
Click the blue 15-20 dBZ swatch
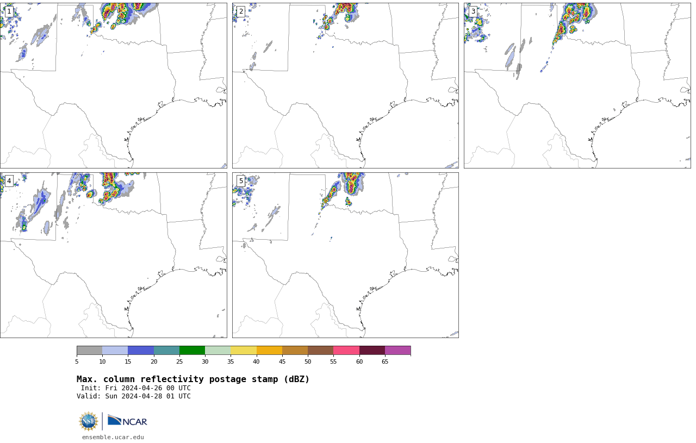(141, 350)
